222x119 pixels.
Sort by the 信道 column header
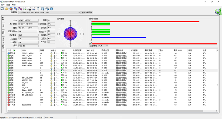[45, 50]
